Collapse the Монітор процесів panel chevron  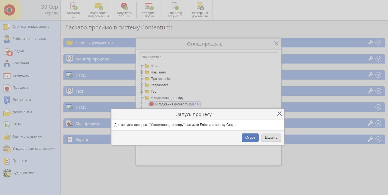click(x=378, y=59)
